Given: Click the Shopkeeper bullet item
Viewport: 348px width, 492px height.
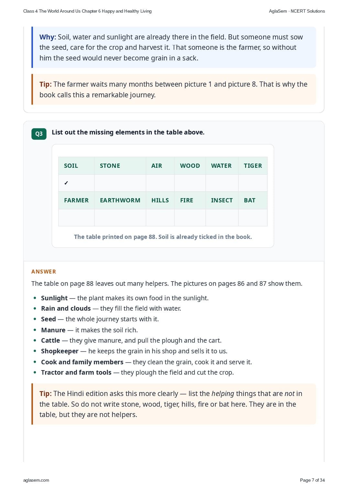Looking at the screenshot, I should pos(134,351).
